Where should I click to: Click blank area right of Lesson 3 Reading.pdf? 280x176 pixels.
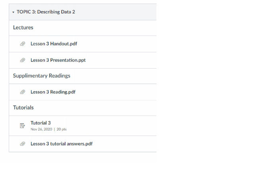click(119, 92)
